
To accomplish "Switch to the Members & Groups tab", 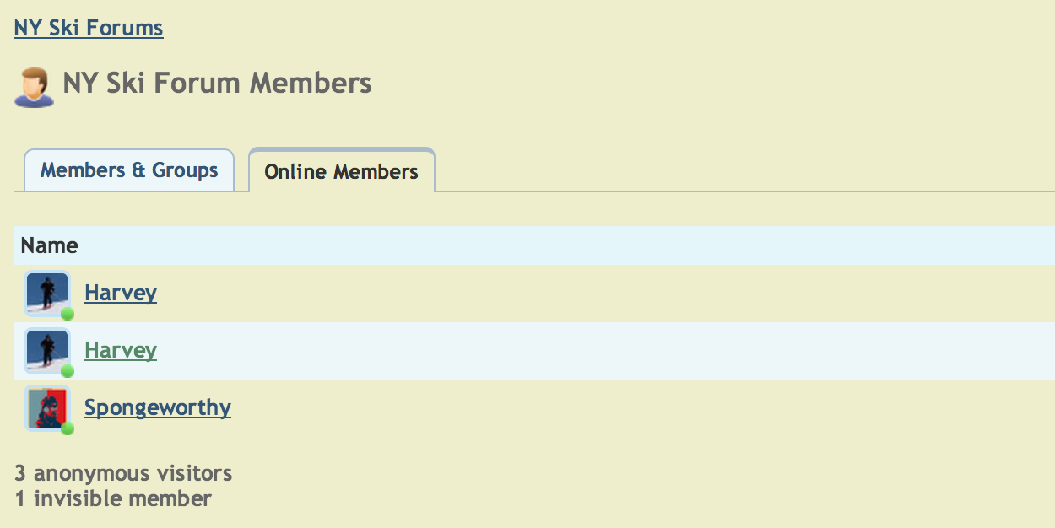I will point(129,170).
